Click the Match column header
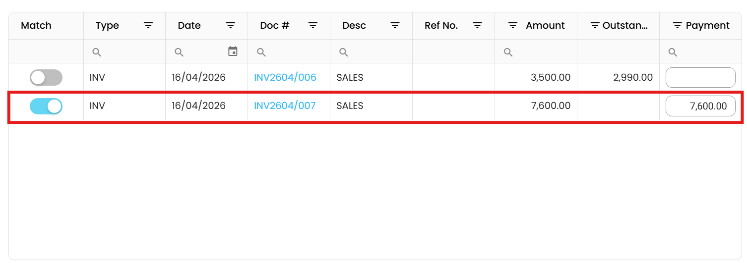The image size is (747, 263). point(36,26)
